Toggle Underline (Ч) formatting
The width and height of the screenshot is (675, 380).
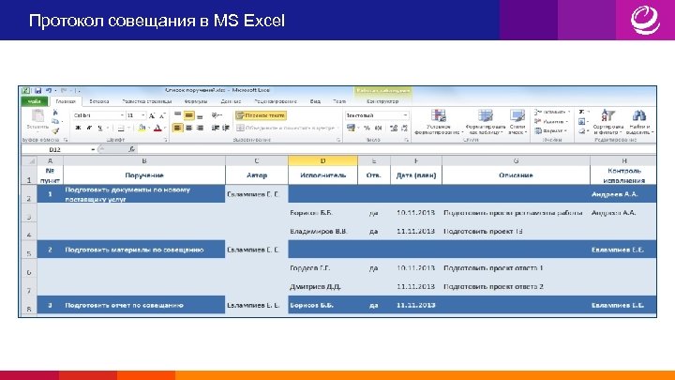100,128
